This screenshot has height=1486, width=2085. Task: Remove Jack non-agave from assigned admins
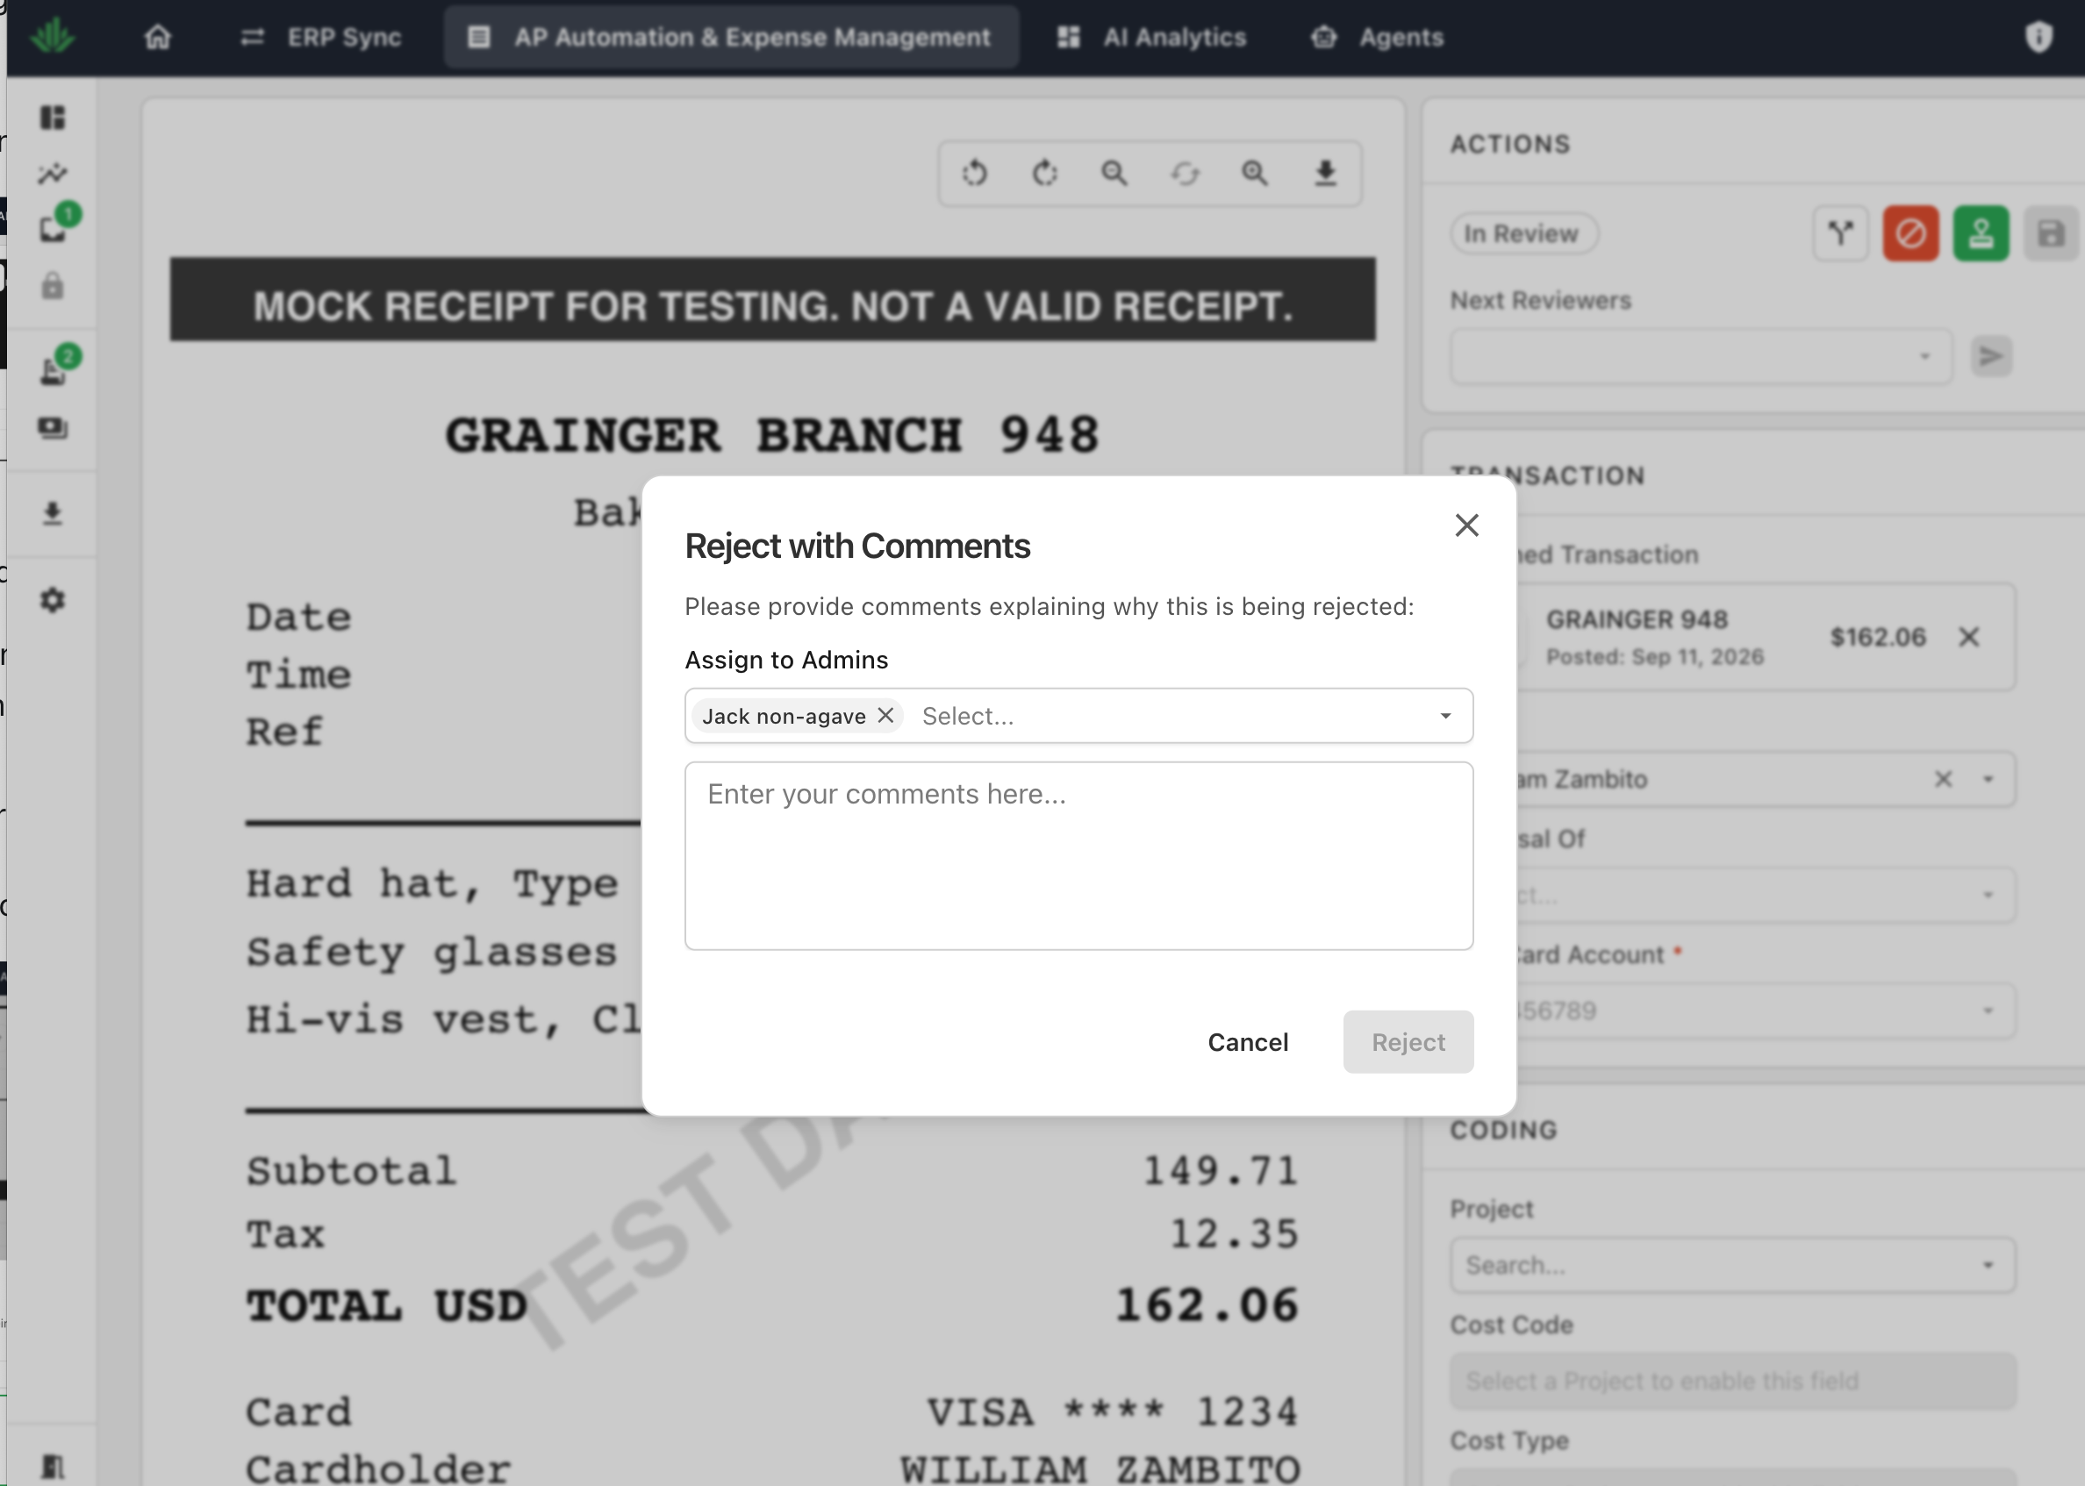(885, 716)
